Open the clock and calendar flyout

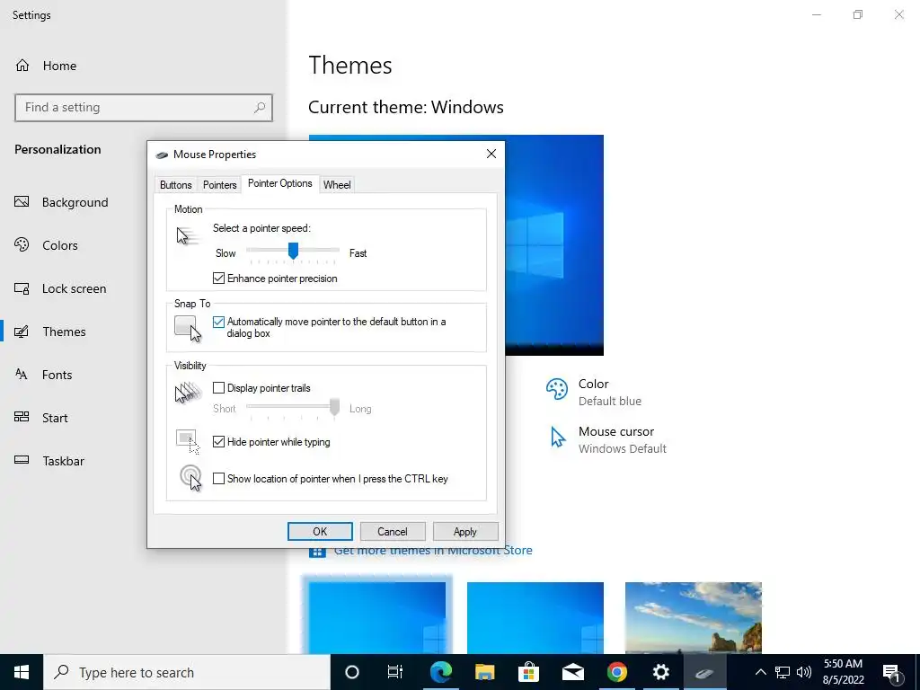843,672
